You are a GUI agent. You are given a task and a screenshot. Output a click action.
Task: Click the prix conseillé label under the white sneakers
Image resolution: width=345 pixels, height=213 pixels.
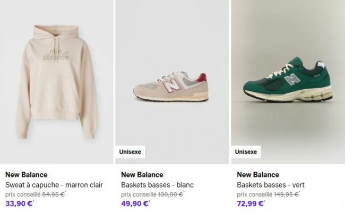coord(138,194)
